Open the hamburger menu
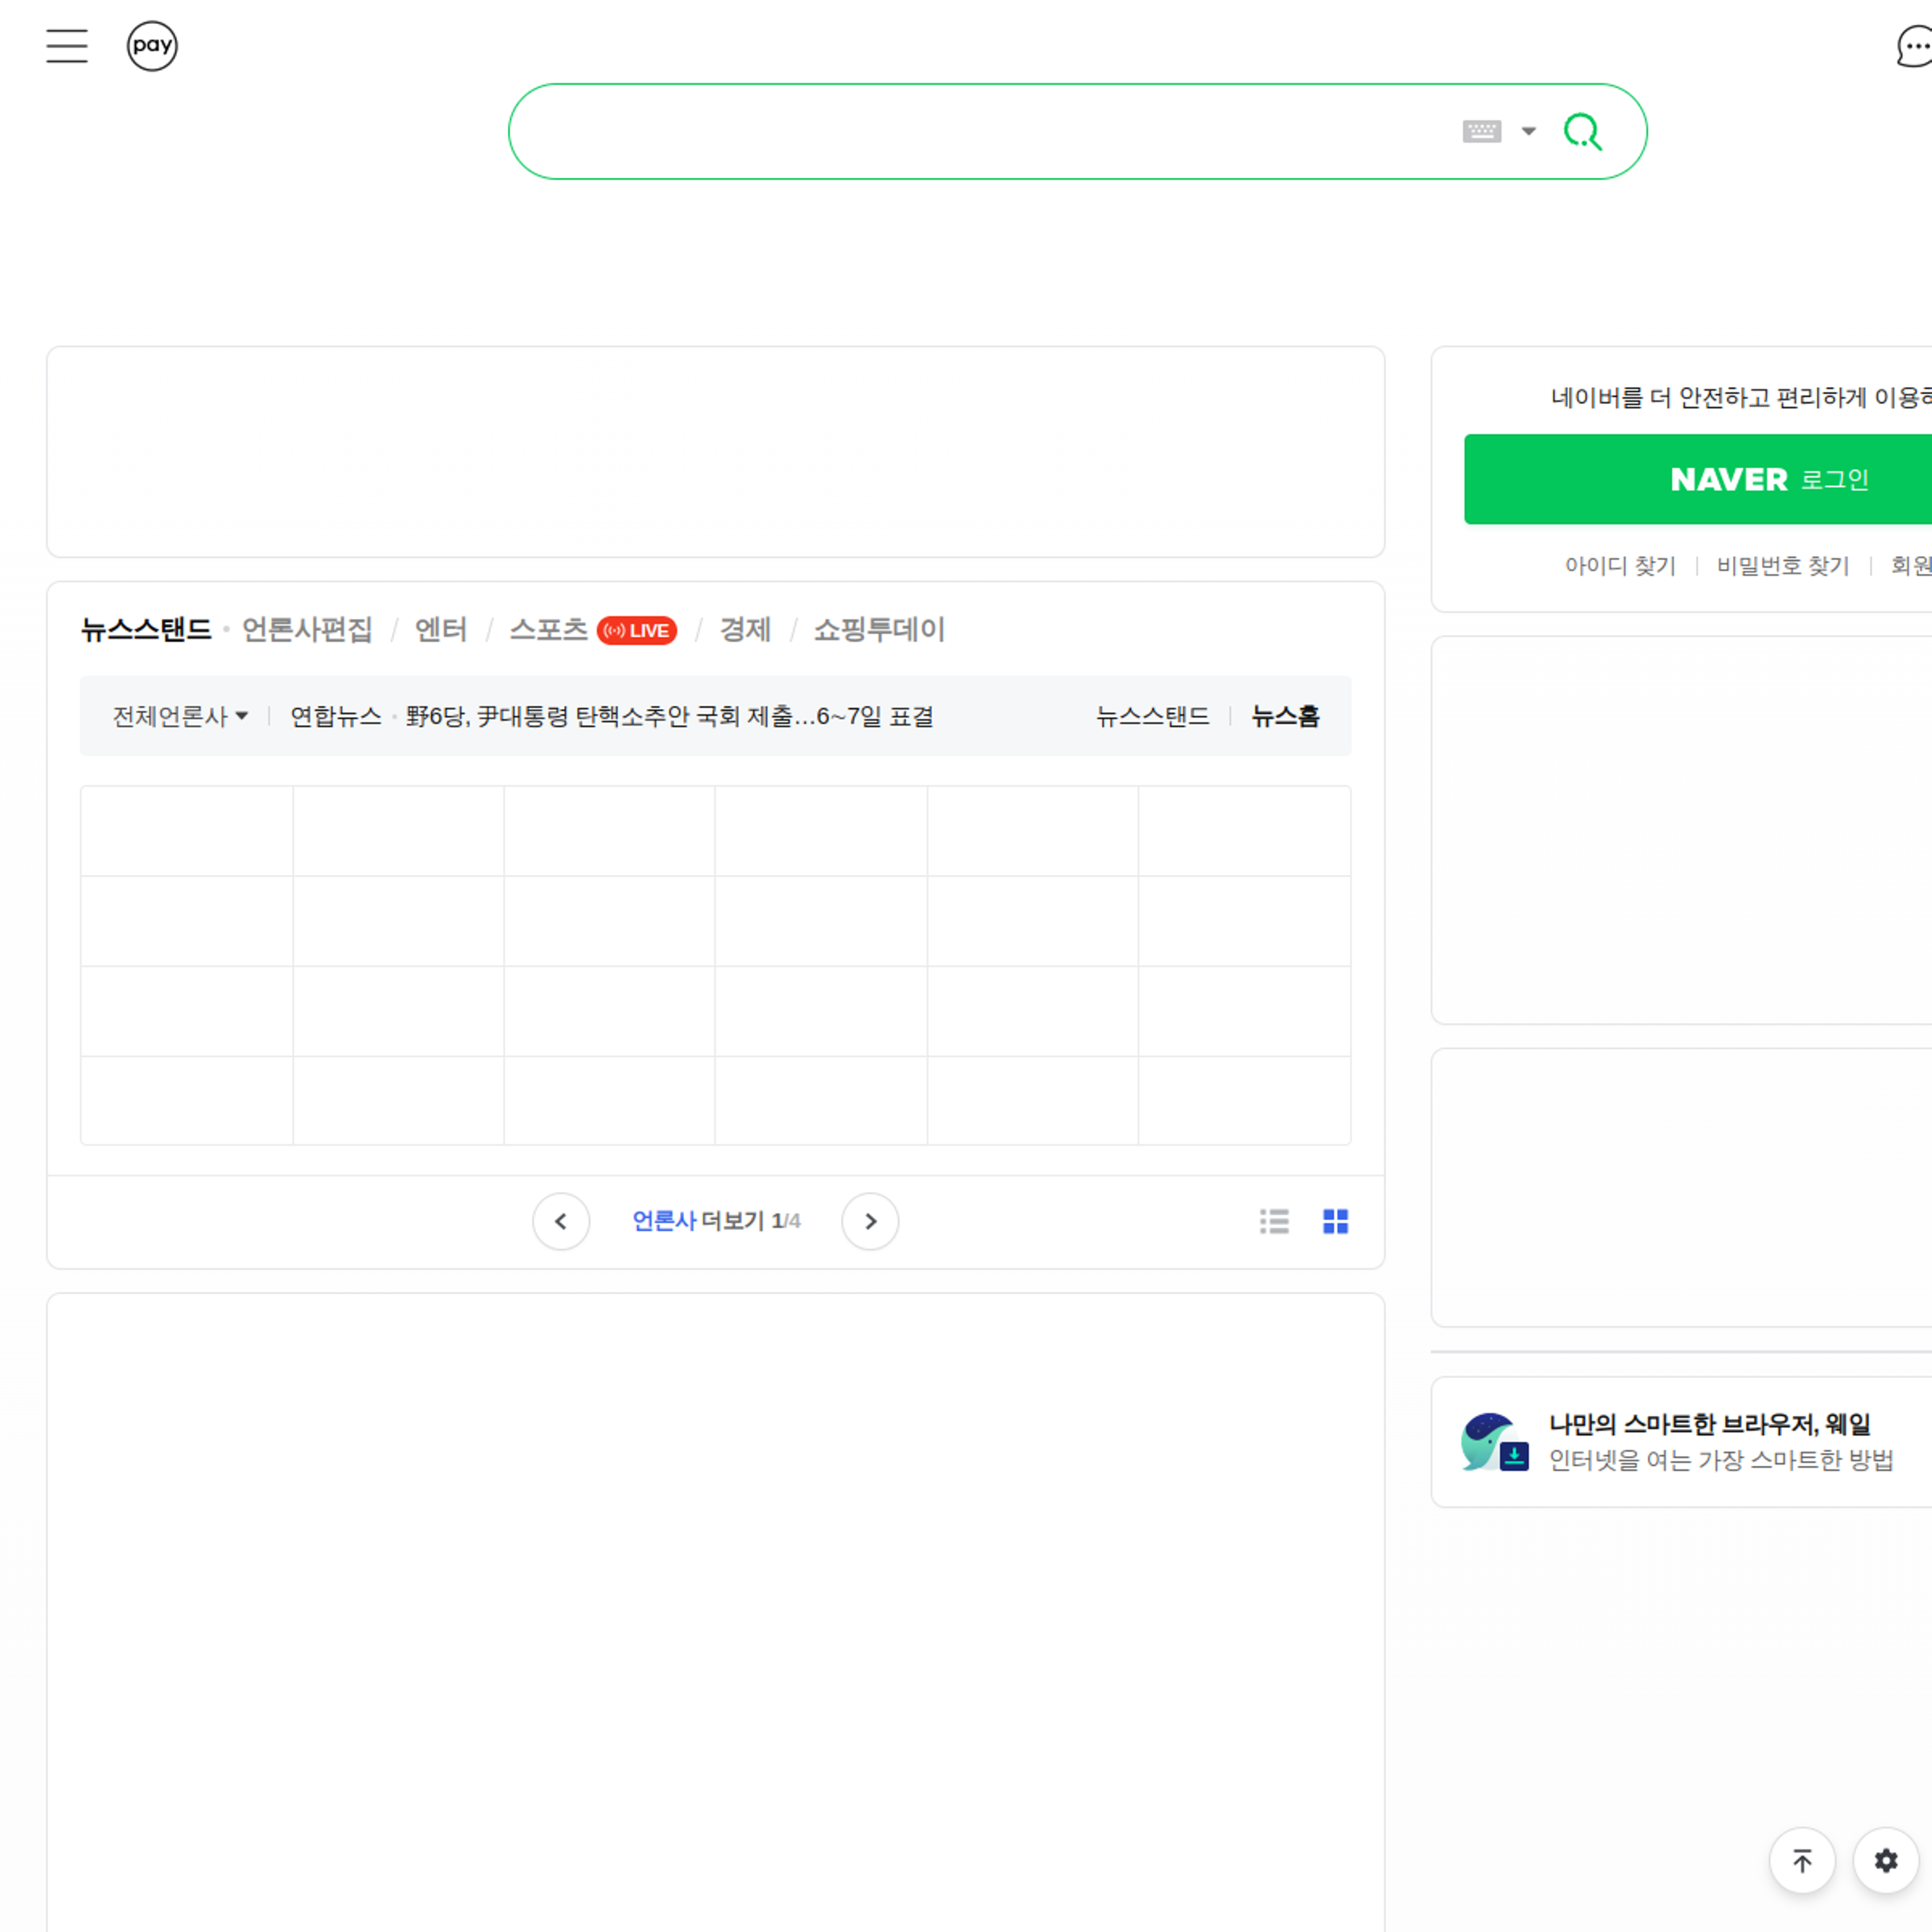 coord(67,46)
